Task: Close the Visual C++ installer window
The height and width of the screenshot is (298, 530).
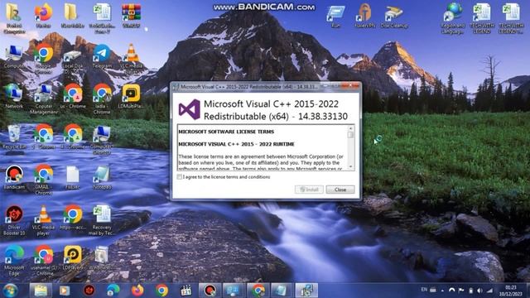Action: point(349,86)
